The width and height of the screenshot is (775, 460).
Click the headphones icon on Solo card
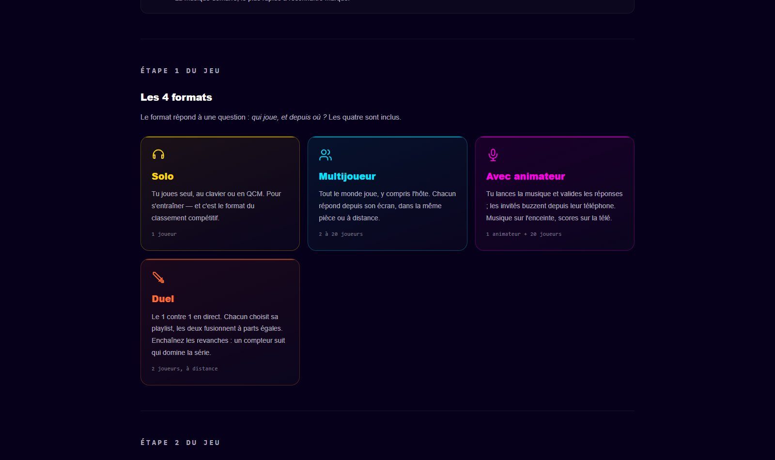pos(158,154)
